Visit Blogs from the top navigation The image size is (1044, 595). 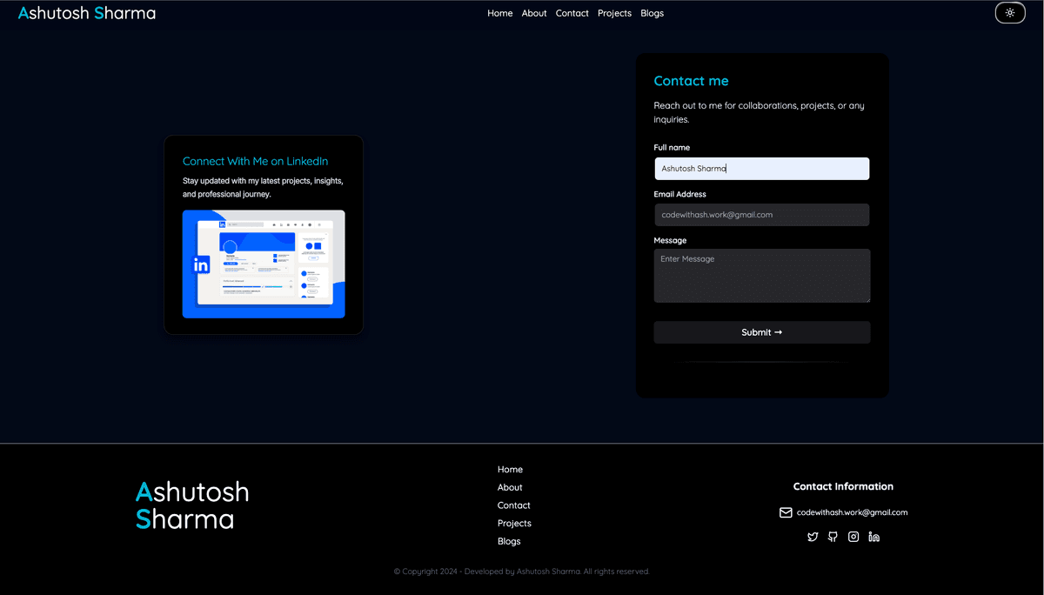click(652, 13)
